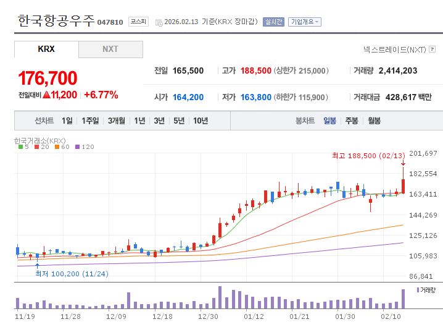Click the 거래대금 value 428,617 백만
The image size is (443, 327).
click(408, 97)
